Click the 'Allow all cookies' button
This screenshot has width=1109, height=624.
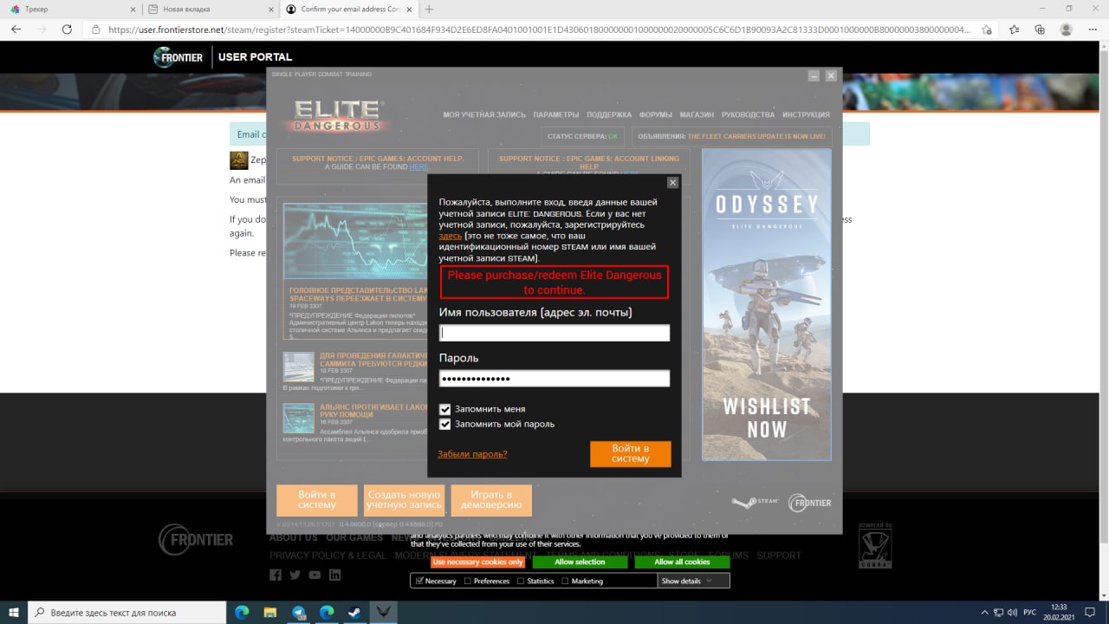pos(682,562)
